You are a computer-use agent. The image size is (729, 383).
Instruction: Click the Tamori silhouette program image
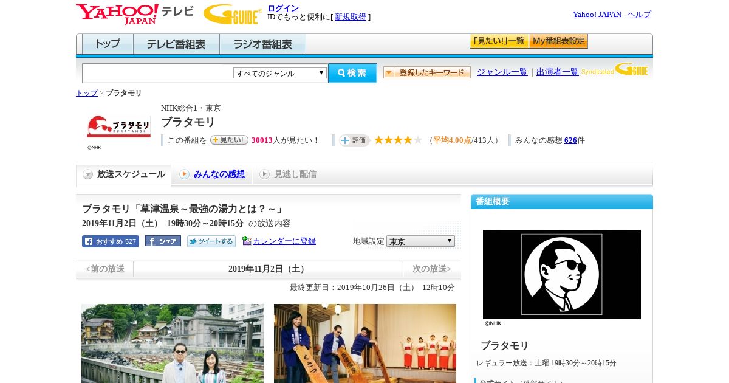pos(562,274)
